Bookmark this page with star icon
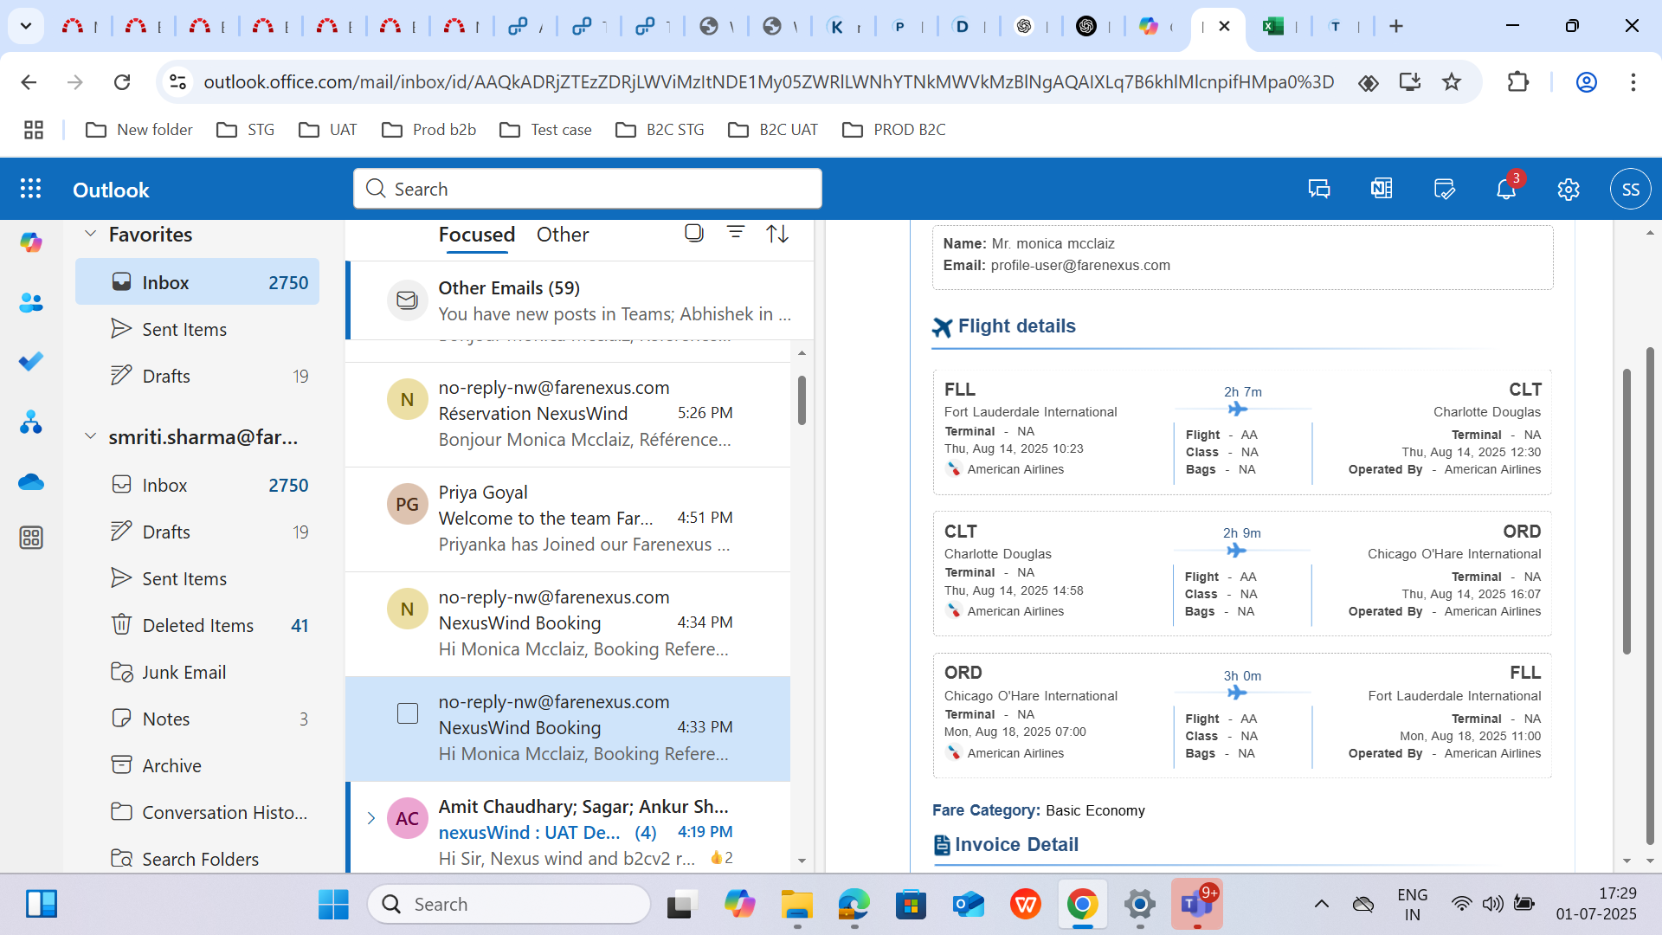The image size is (1662, 935). [x=1452, y=81]
